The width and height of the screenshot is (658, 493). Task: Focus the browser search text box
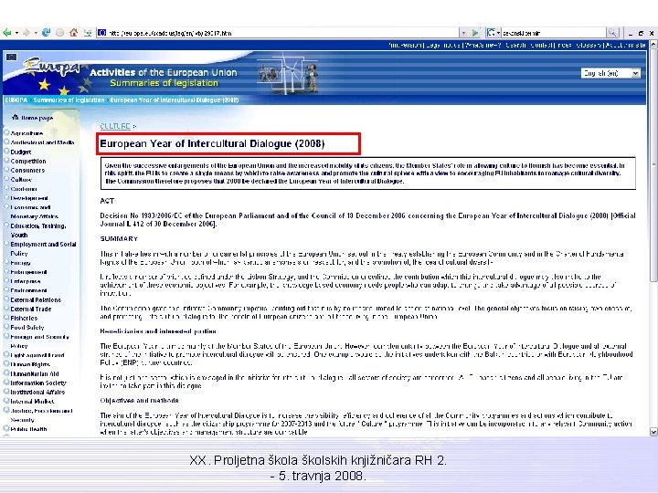(554, 33)
